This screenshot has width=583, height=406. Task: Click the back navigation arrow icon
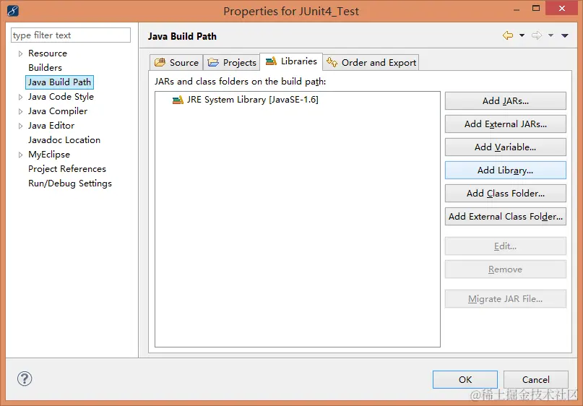(508, 35)
